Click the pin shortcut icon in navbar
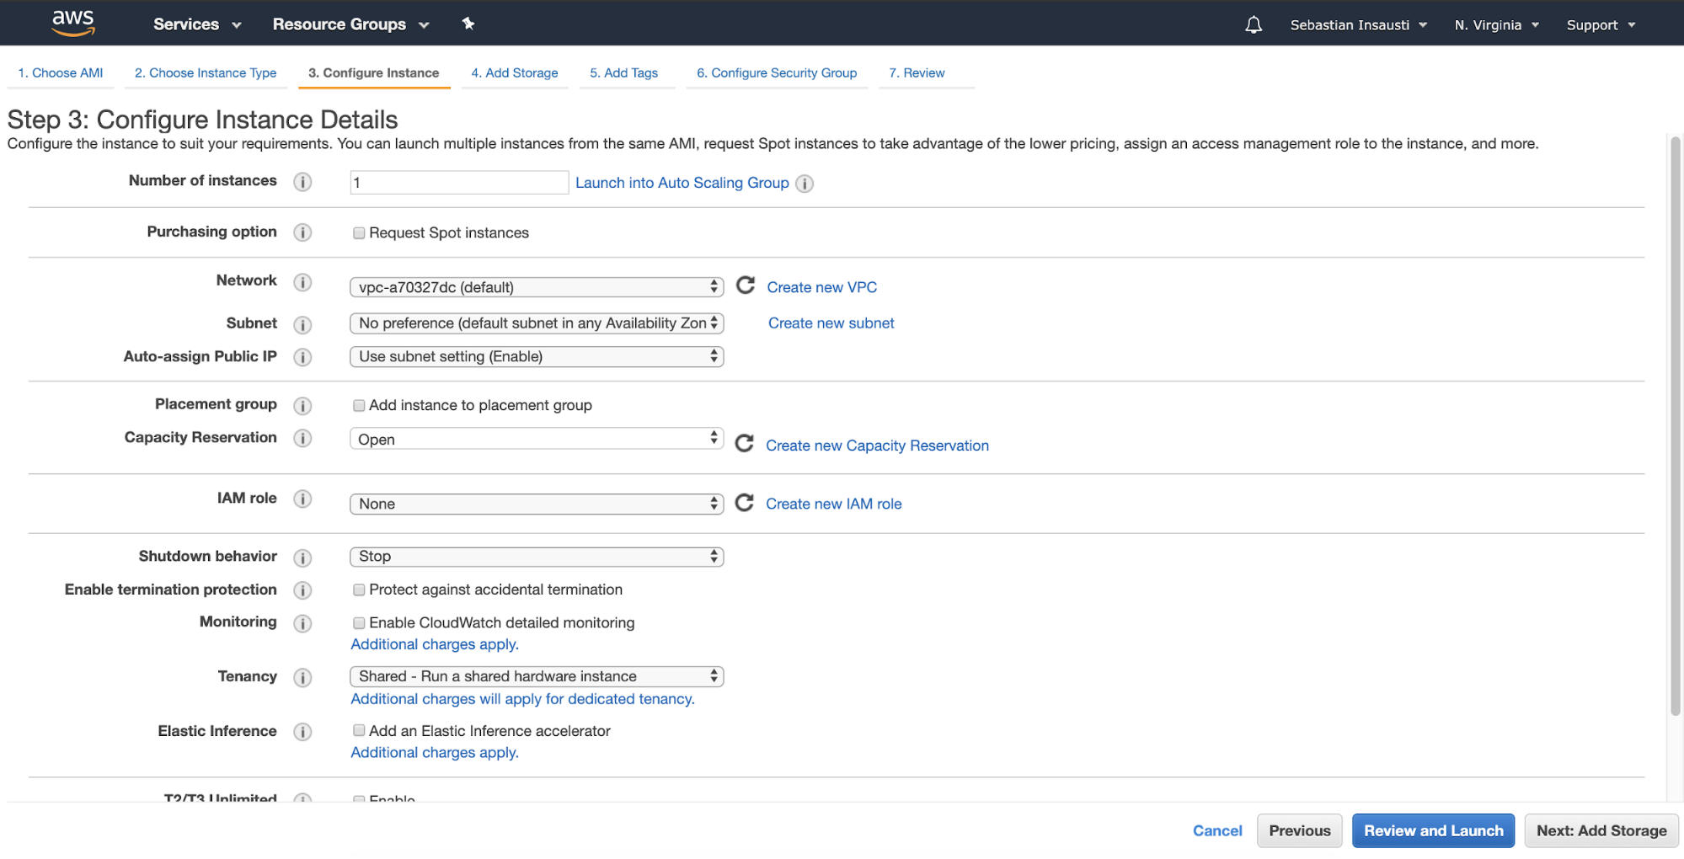Screen dimensions: 1684x859 pos(468,24)
